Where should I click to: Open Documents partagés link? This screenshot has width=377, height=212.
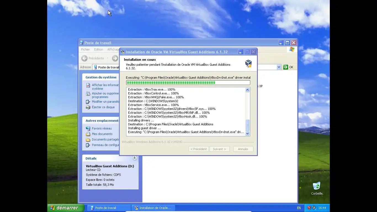(105, 139)
